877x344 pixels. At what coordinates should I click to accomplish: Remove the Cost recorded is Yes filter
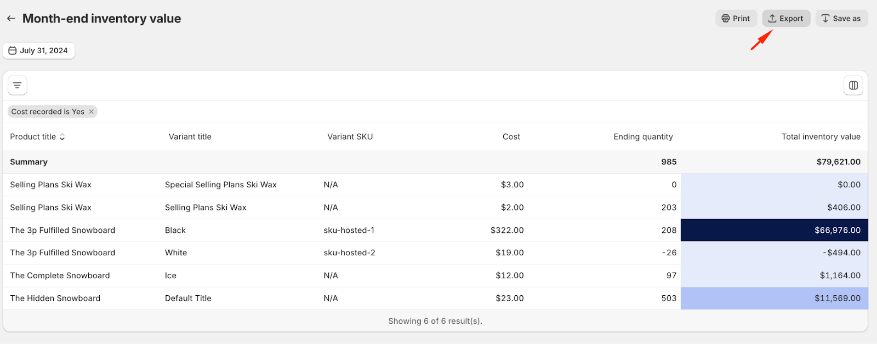tap(92, 112)
